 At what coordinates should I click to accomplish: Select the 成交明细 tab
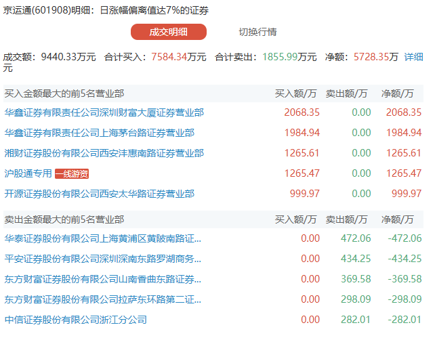pyautogui.click(x=169, y=32)
